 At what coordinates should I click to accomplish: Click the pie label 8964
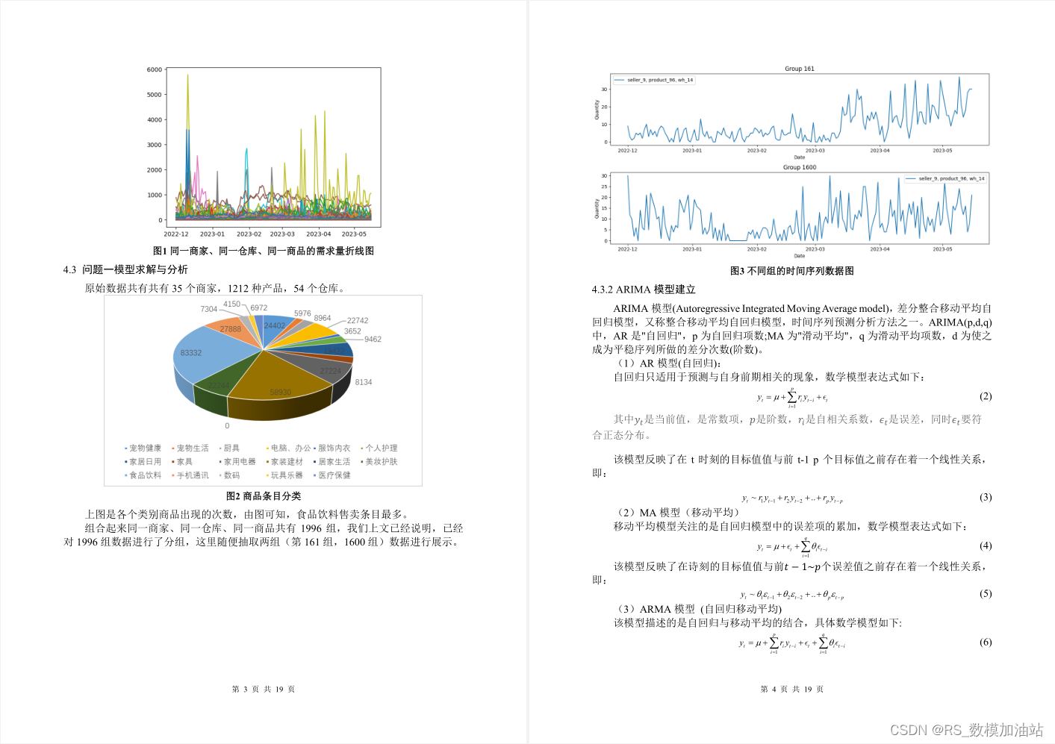click(x=323, y=318)
